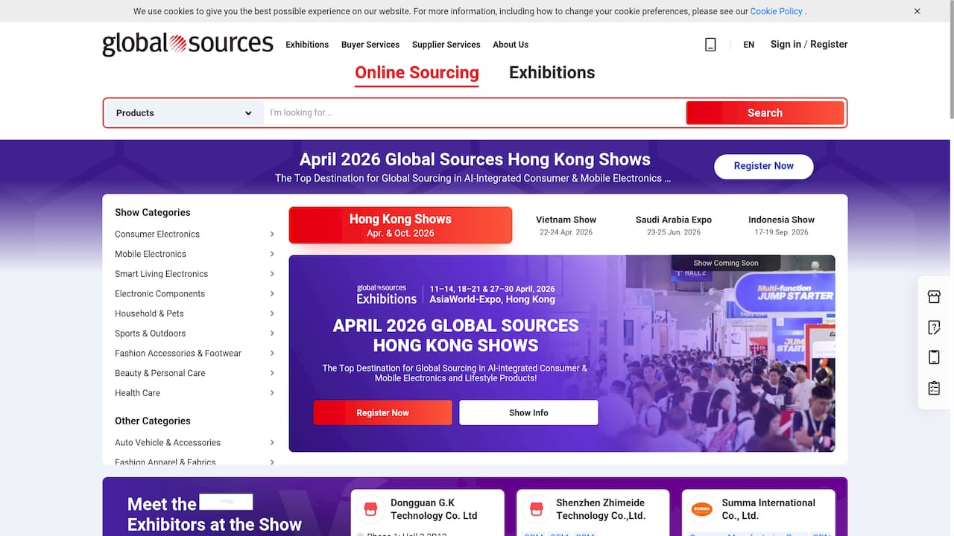Open the Cookie Policy link

(776, 11)
